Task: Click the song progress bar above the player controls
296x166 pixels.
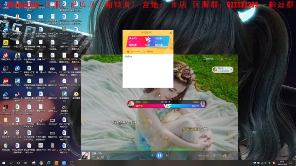Action: (159, 151)
